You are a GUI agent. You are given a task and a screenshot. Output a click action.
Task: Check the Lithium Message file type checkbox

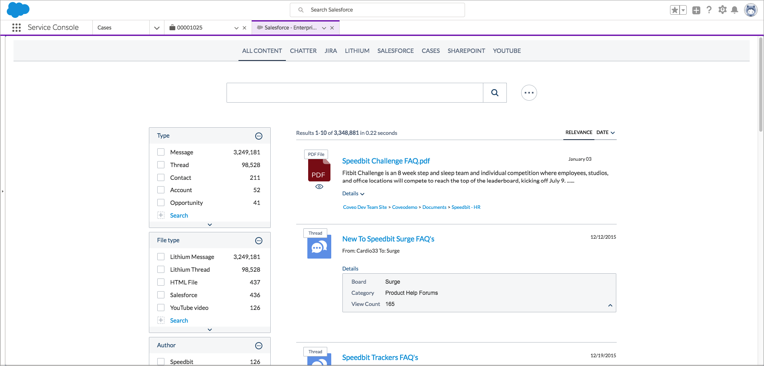pos(161,257)
